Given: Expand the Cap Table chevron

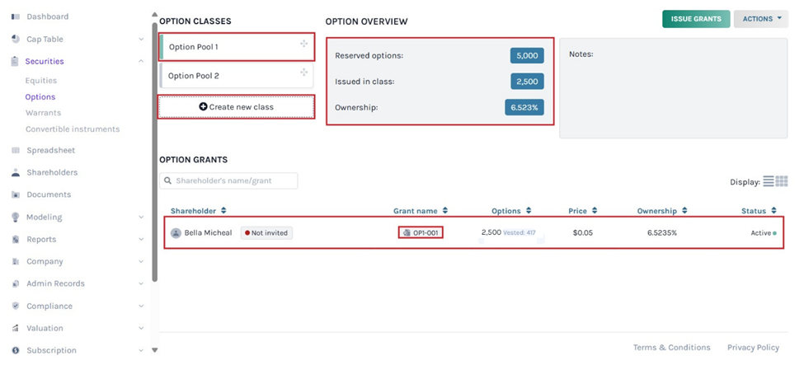Looking at the screenshot, I should 142,40.
